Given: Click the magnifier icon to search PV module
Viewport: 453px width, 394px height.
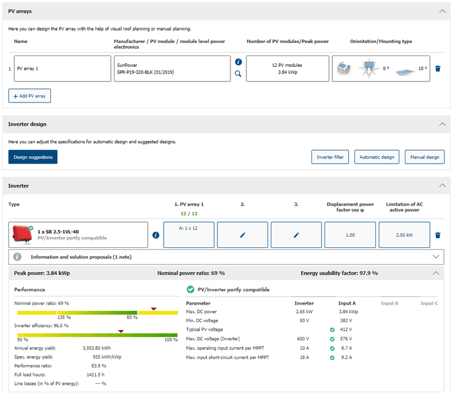Looking at the screenshot, I should click(238, 74).
